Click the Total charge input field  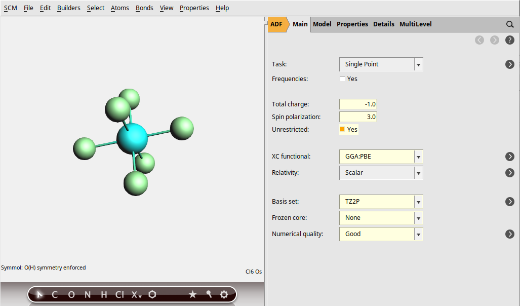coord(357,104)
